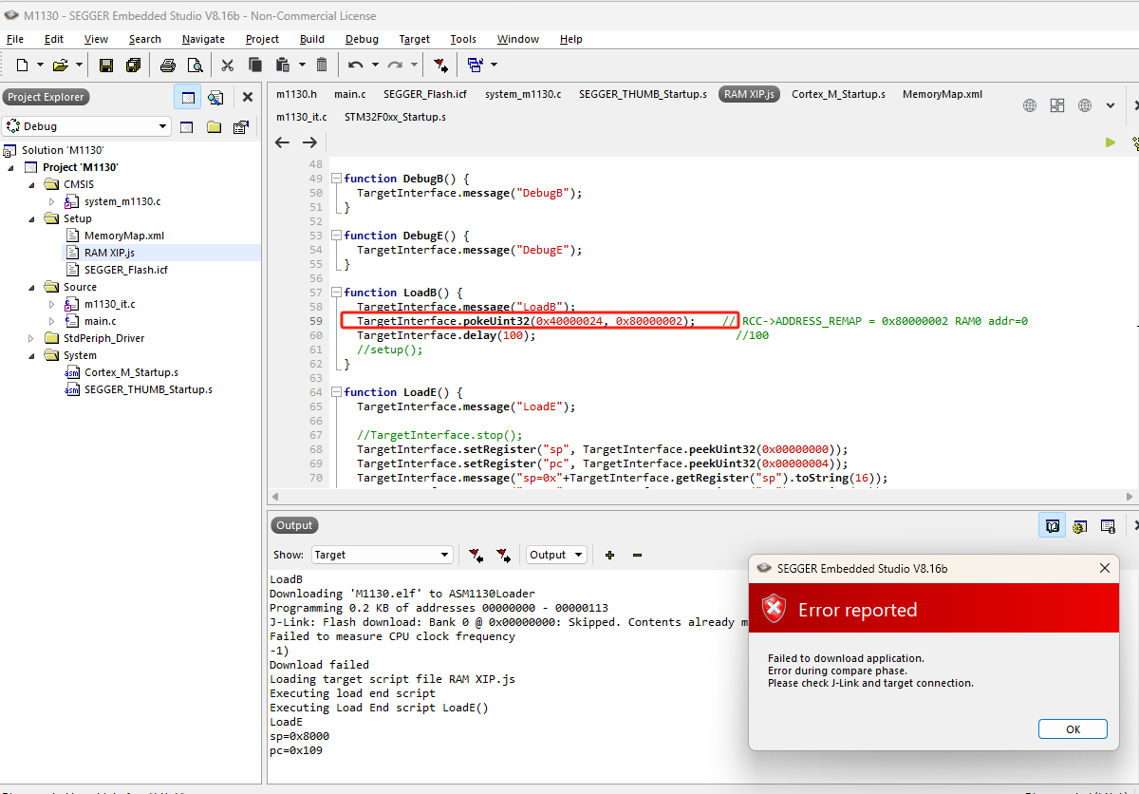Click the editor horizontal scrollbar
The height and width of the screenshot is (794, 1139).
[700, 497]
